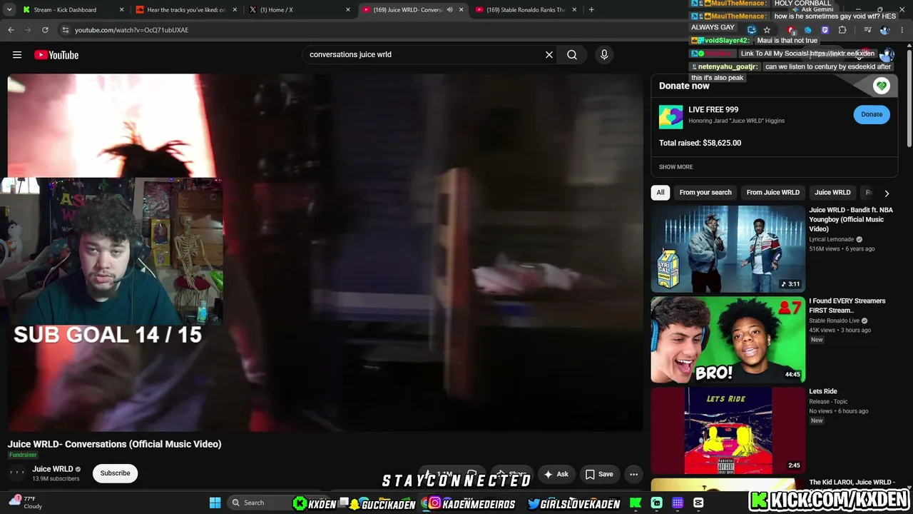
Task: Open the Windows Start menu
Action: [x=215, y=503]
